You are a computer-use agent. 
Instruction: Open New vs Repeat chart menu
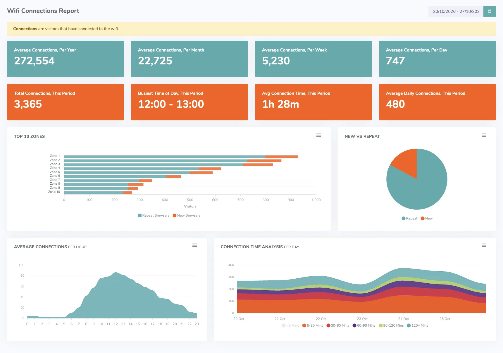(x=484, y=135)
